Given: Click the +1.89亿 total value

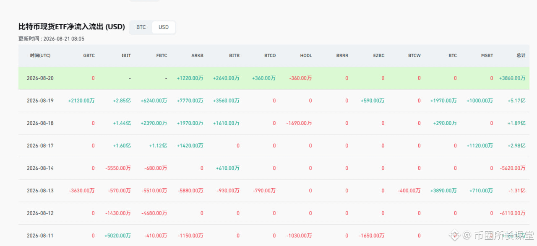Looking at the screenshot, I should click(x=516, y=123).
